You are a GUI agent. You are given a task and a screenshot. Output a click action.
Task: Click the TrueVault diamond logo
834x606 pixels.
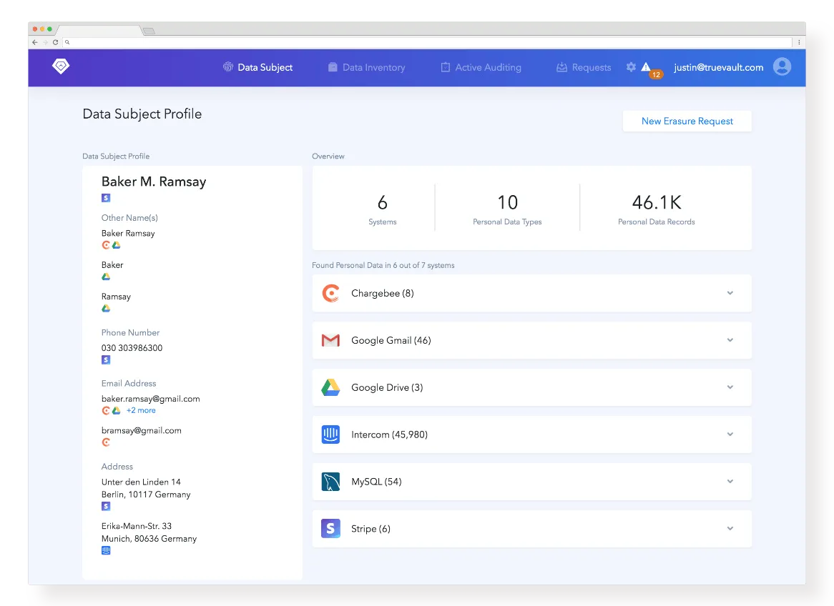pyautogui.click(x=61, y=66)
